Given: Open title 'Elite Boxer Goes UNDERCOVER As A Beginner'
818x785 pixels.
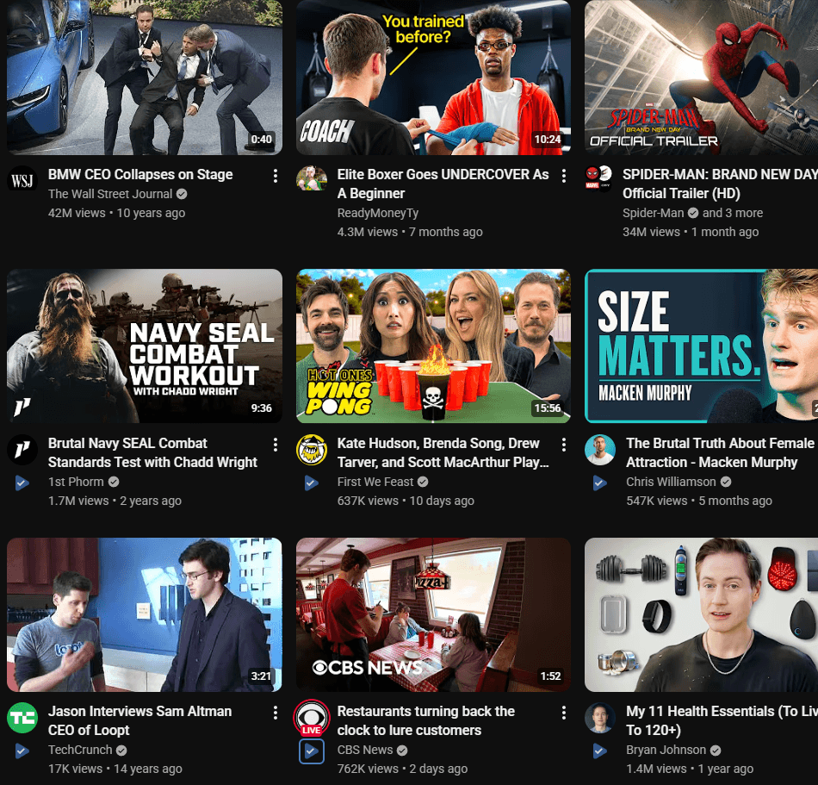Looking at the screenshot, I should pyautogui.click(x=443, y=184).
